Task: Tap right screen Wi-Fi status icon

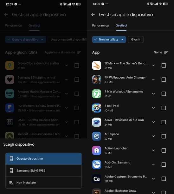Action: click(160, 4)
